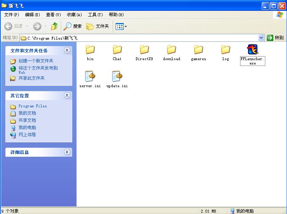Toggle the Folders (文件夹) pane button
The height and width of the screenshot is (214, 287).
click(97, 26)
